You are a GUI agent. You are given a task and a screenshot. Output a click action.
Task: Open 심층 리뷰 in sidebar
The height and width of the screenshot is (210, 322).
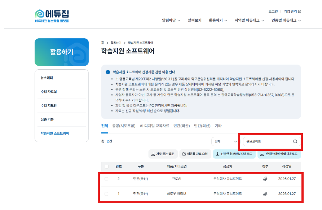(x=47, y=119)
